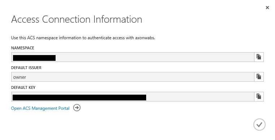This screenshot has width=275, height=140.
Task: Click the NAMESPACE field label
Action: click(x=22, y=48)
